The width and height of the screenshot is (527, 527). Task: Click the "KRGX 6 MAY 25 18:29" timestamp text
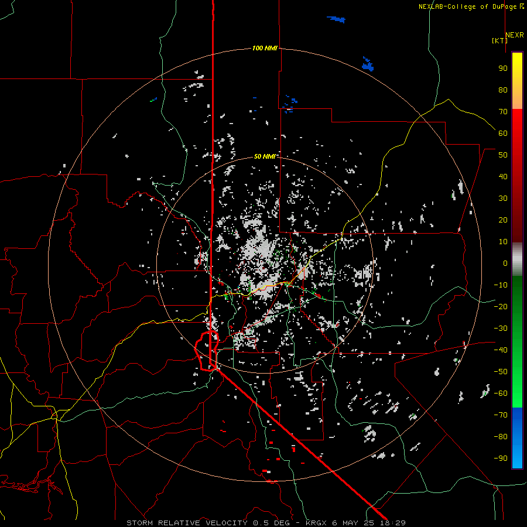coord(355,523)
